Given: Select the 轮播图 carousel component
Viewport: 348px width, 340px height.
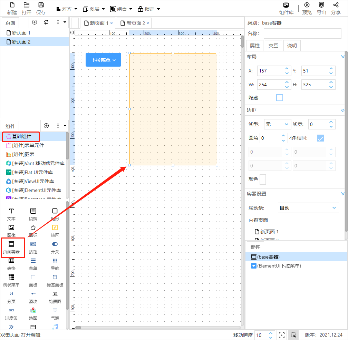Looking at the screenshot, I should point(55,297).
